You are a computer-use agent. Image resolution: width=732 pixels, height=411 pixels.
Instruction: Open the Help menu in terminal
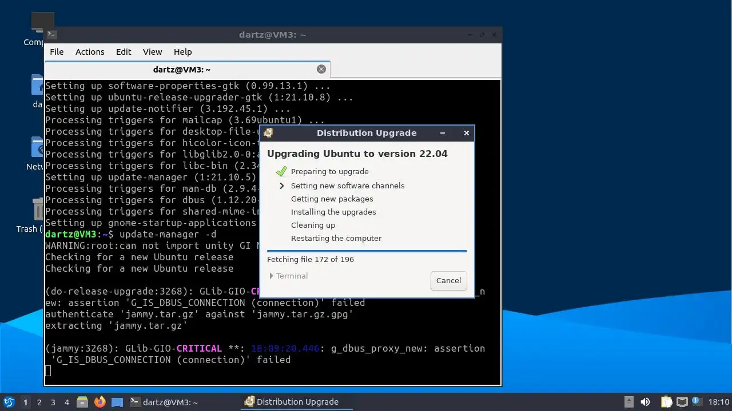pyautogui.click(x=182, y=51)
